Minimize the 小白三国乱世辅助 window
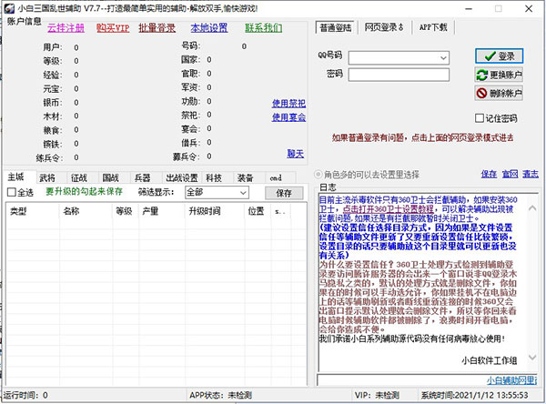This screenshot has width=546, height=404. (x=469, y=8)
